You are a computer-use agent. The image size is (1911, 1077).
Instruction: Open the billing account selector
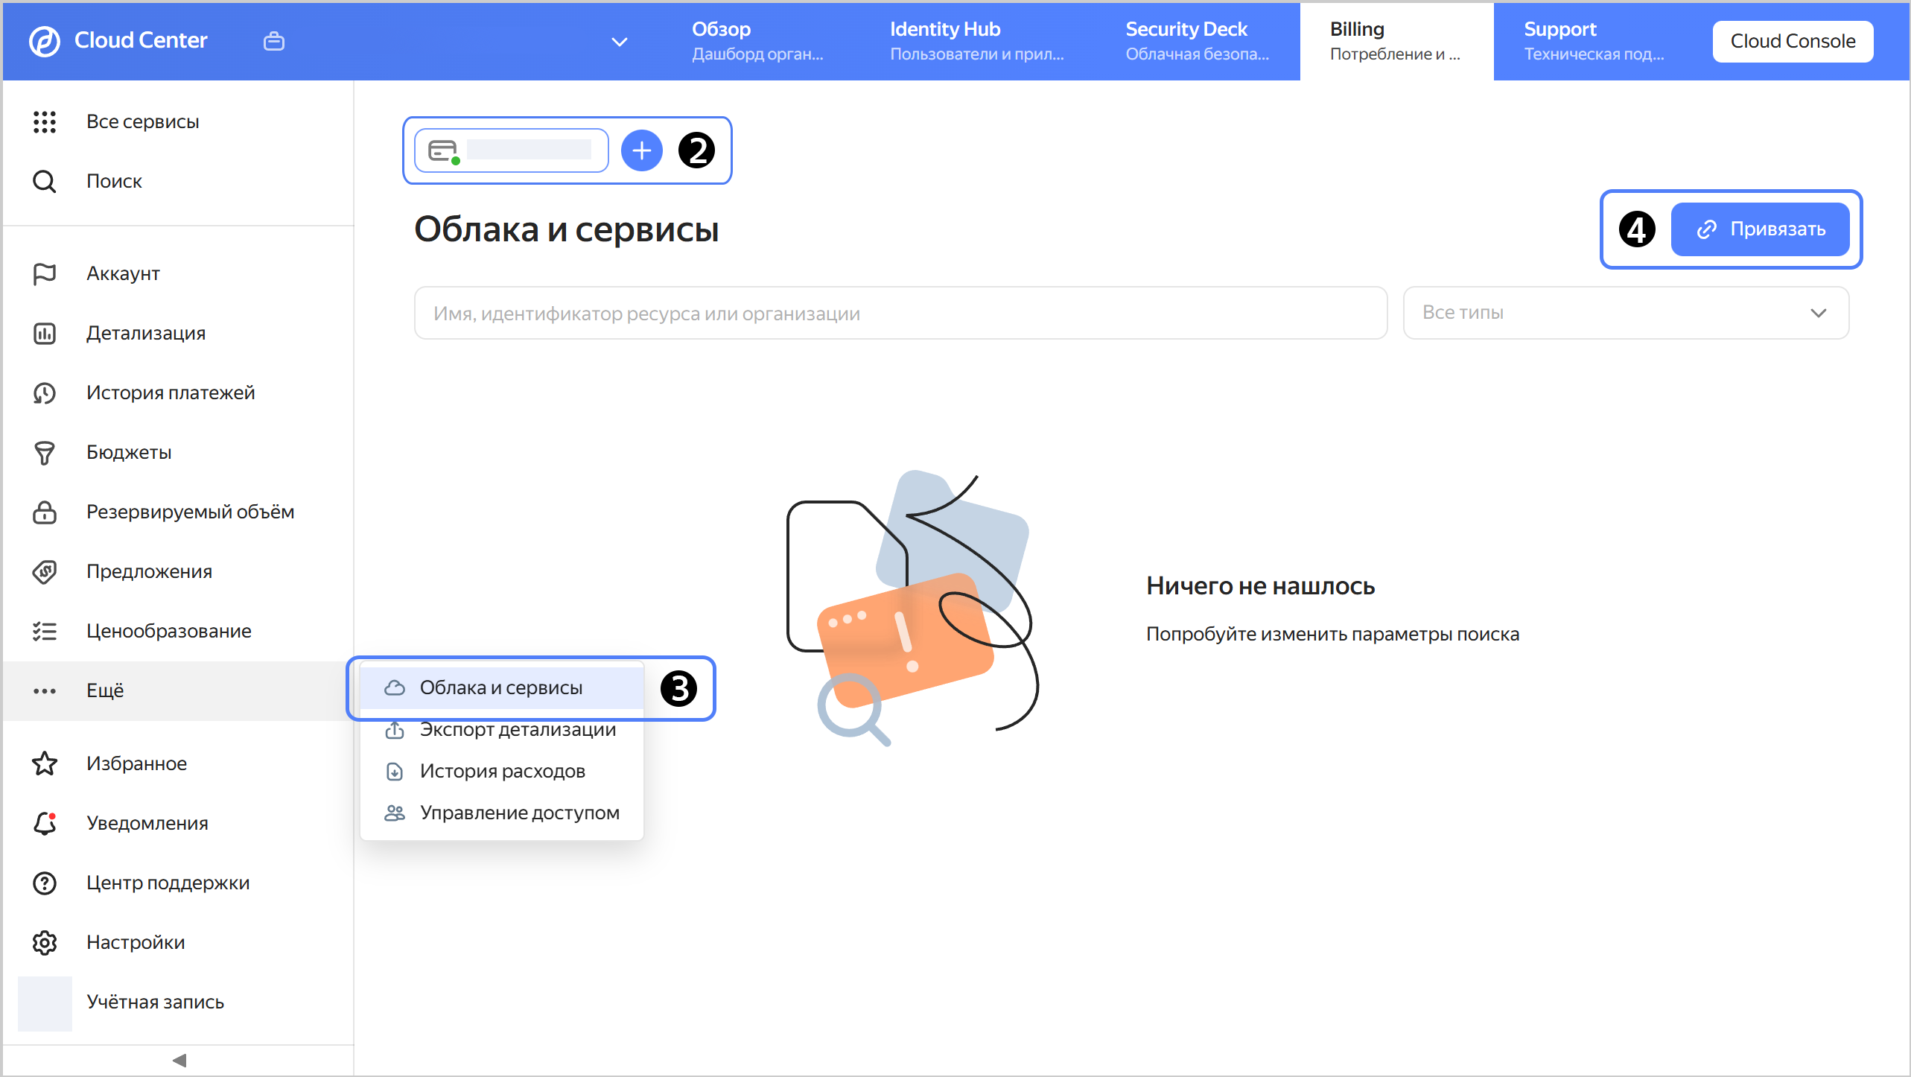pos(512,150)
